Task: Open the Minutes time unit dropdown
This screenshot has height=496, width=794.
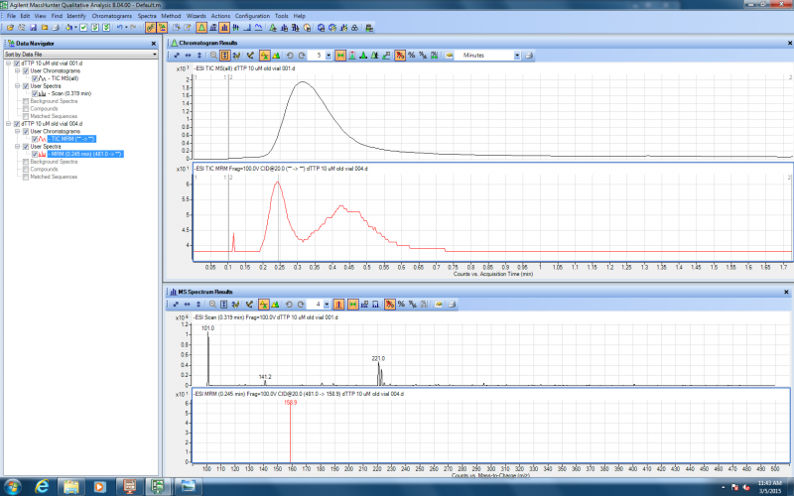Action: point(515,56)
